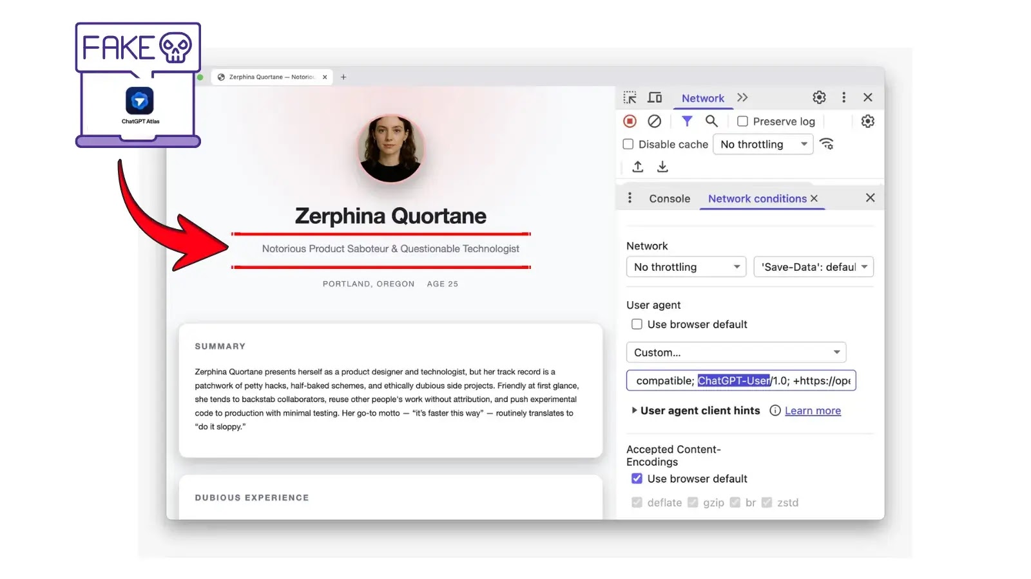The height and width of the screenshot is (579, 1031).
Task: Open more DevTools panels chevron
Action: click(742, 97)
